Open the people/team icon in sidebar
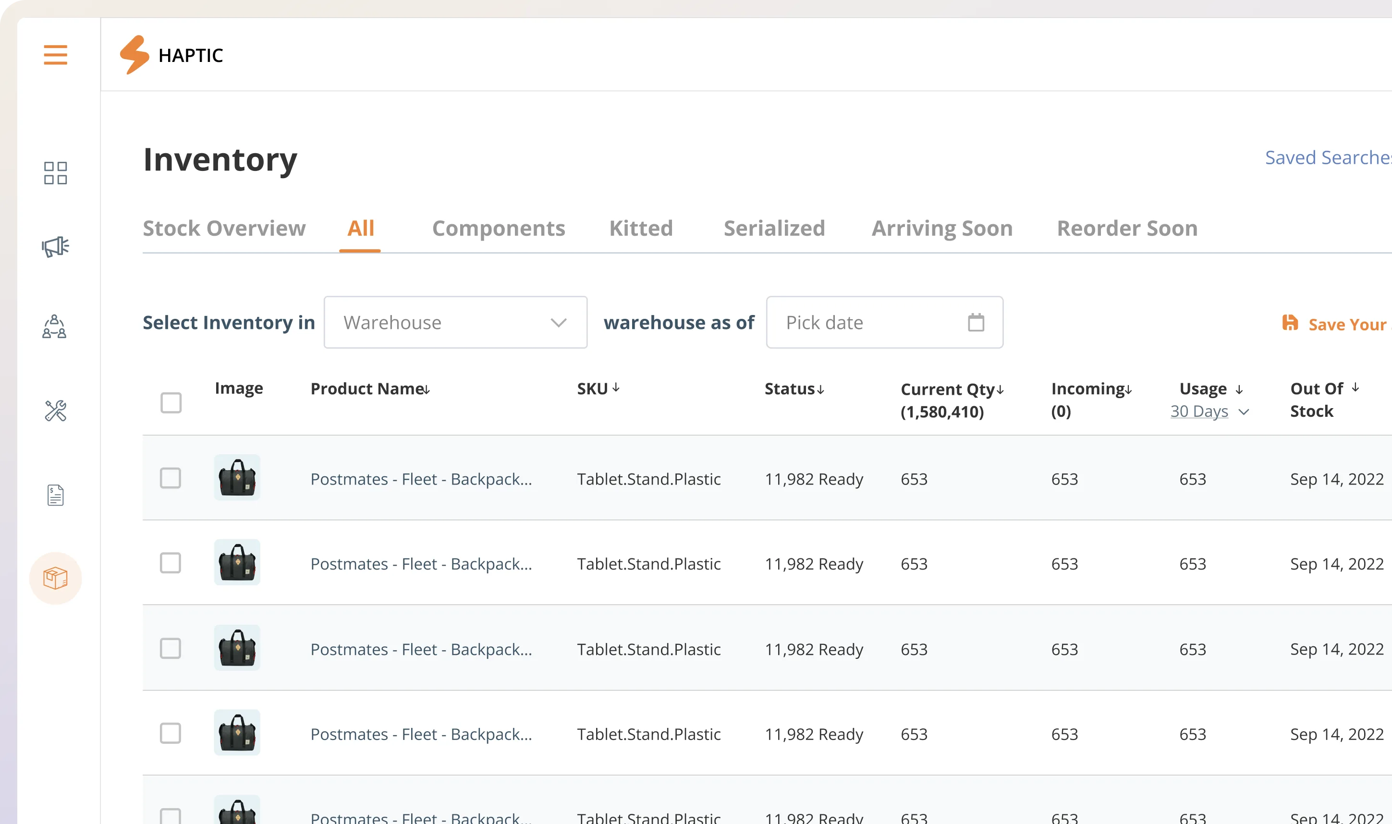The width and height of the screenshot is (1392, 824). pyautogui.click(x=54, y=327)
